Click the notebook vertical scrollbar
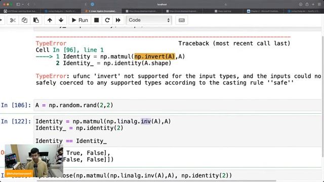 click(323, 97)
